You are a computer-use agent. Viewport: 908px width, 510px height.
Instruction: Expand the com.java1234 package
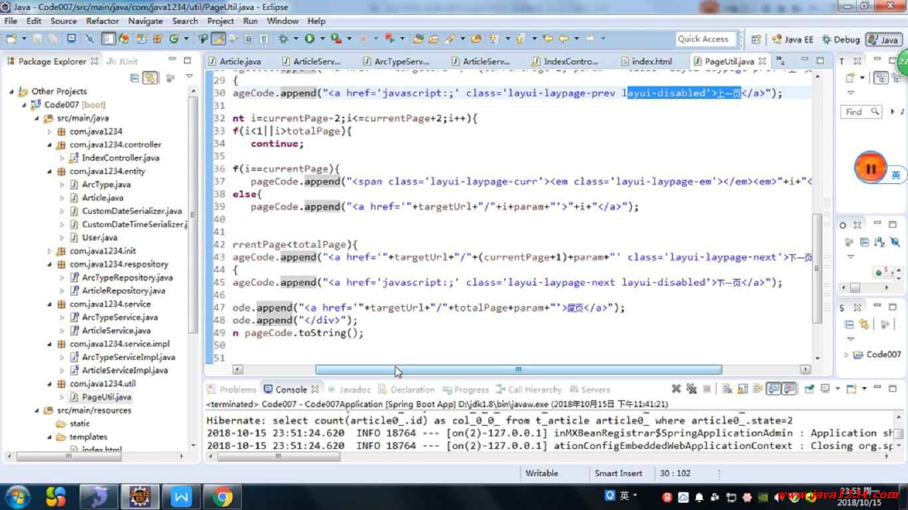click(x=50, y=131)
